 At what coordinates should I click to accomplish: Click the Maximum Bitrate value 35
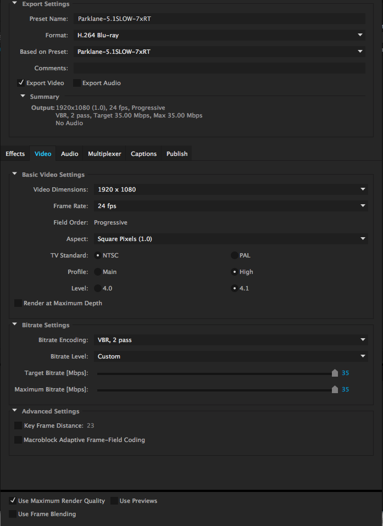click(x=346, y=389)
